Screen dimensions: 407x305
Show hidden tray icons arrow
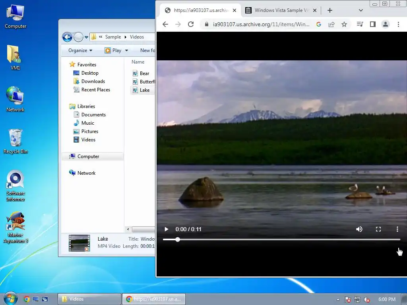point(338,299)
